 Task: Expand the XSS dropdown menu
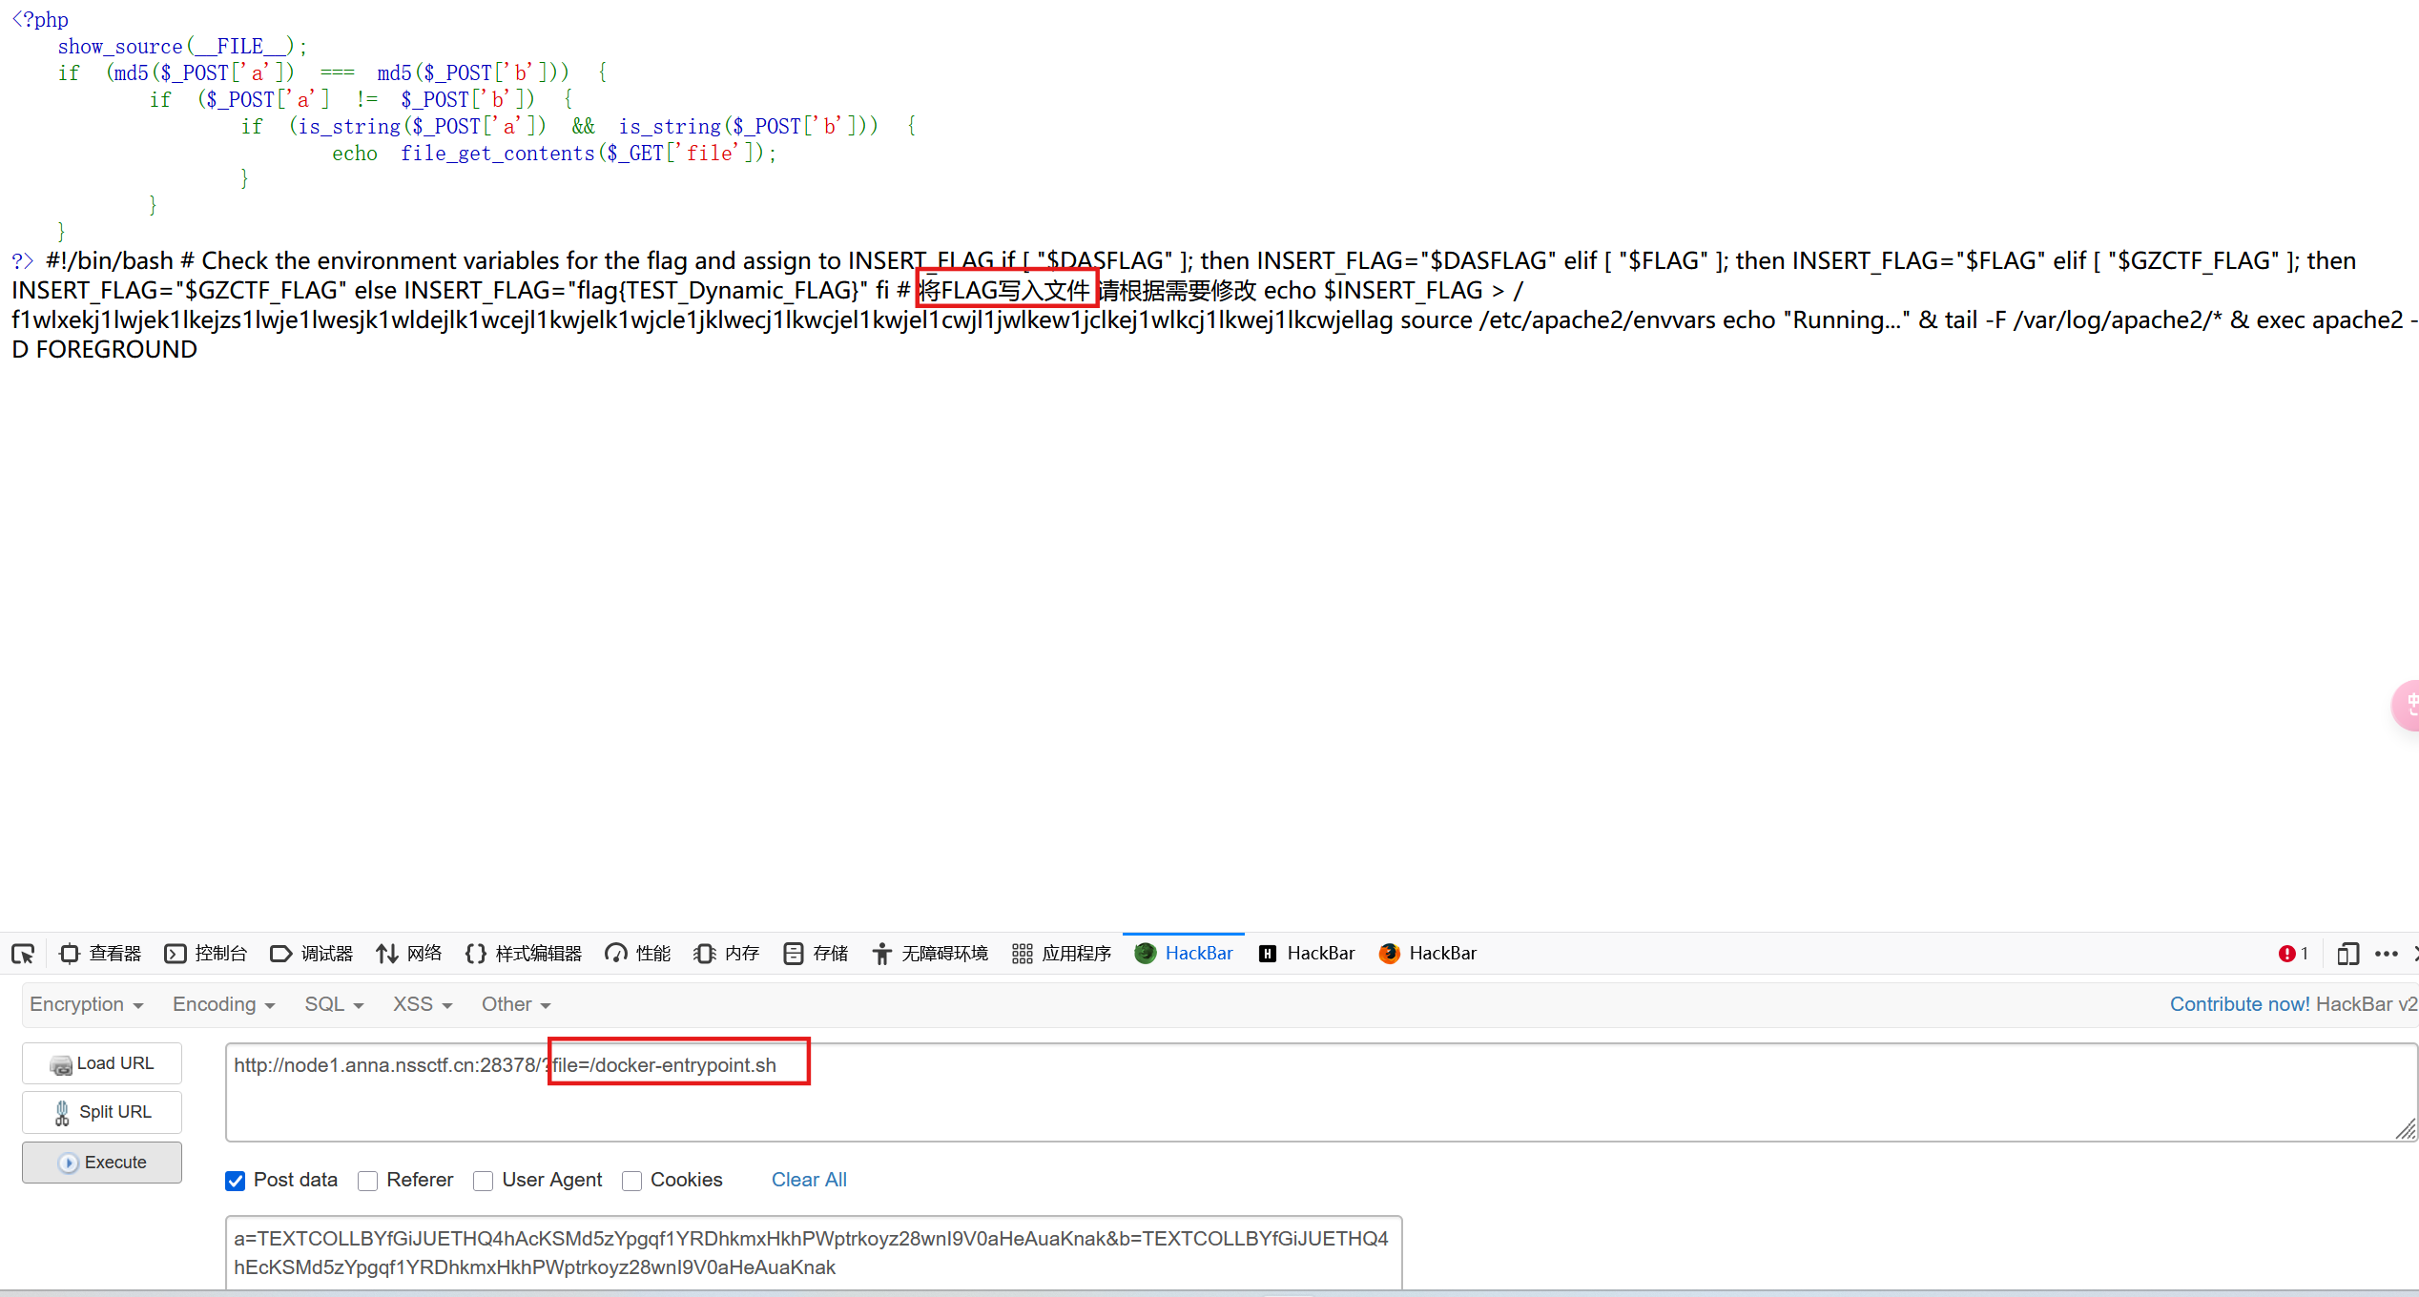(422, 1004)
